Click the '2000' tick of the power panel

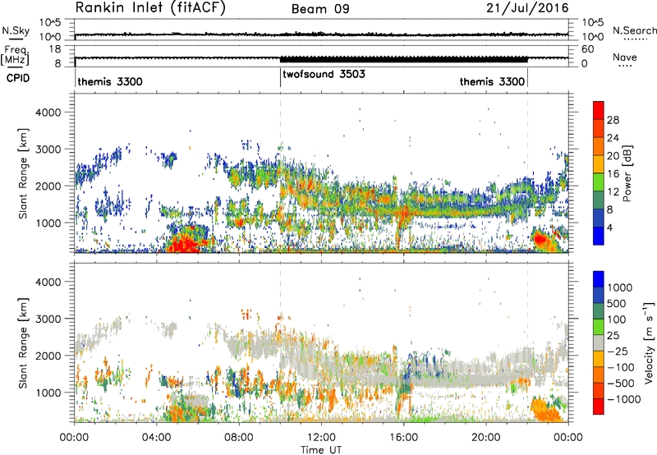click(48, 186)
